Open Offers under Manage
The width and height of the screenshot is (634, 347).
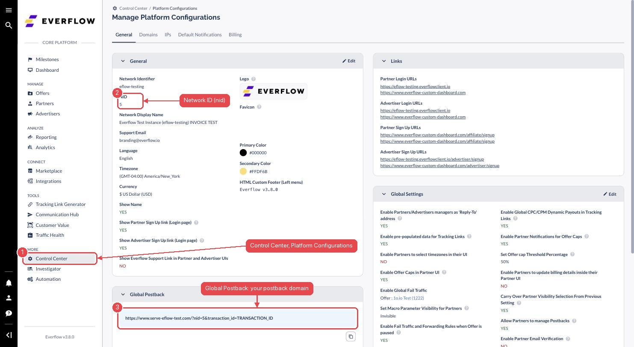tap(42, 93)
